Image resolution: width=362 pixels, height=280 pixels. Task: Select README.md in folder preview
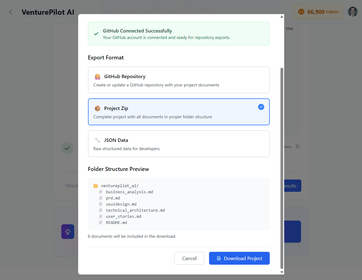tap(116, 223)
